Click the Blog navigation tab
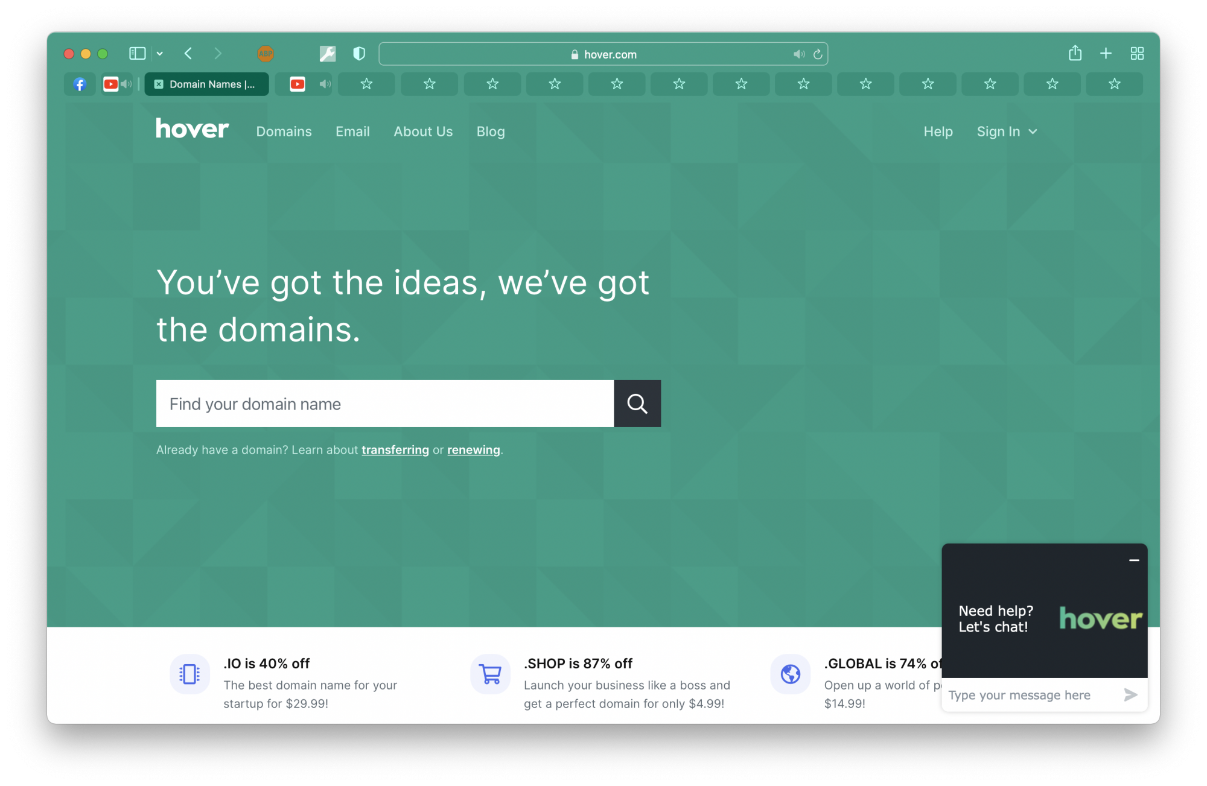Viewport: 1207px width, 786px height. pos(490,131)
